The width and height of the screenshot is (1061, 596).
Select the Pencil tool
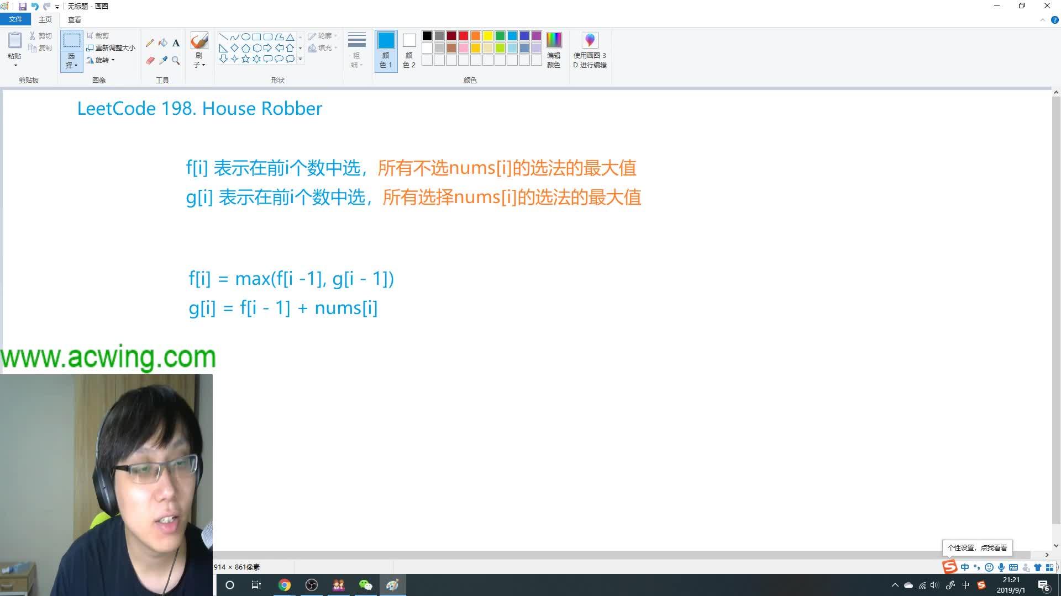pyautogui.click(x=150, y=43)
